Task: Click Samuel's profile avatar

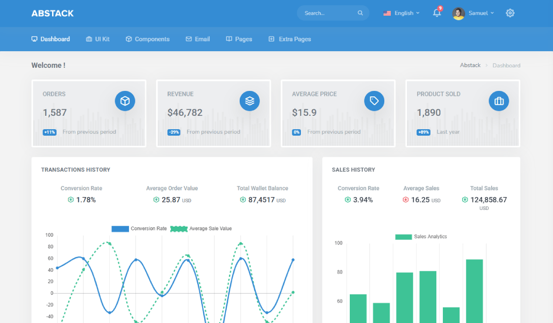Action: click(459, 13)
